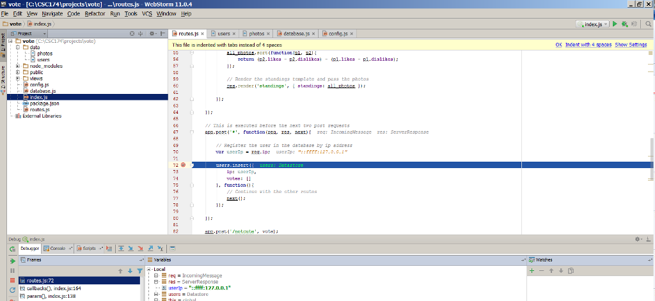Open the Refactor menu
This screenshot has height=301, width=655.
click(x=95, y=13)
